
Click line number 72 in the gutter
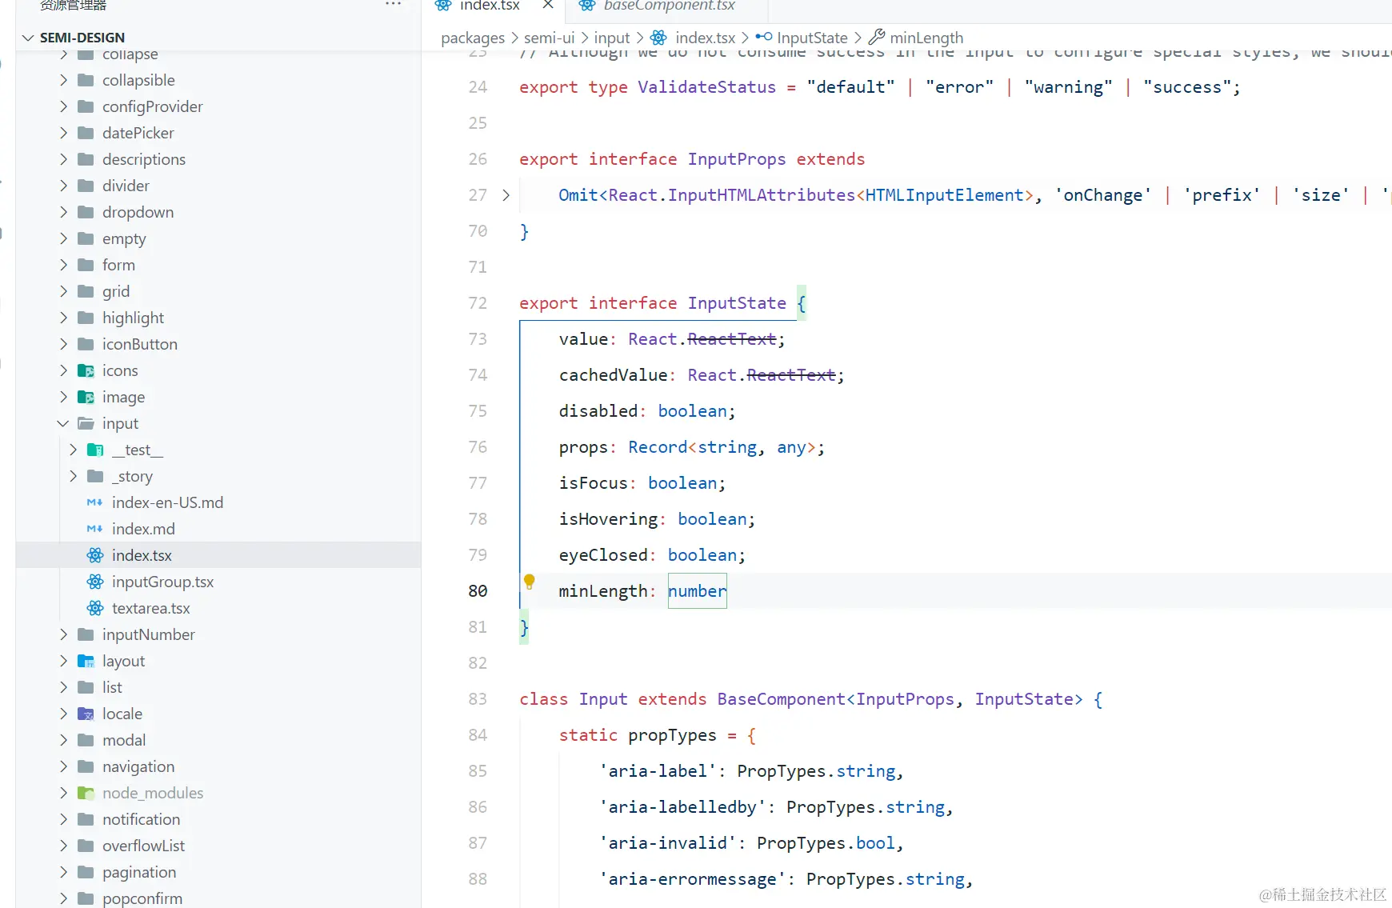pyautogui.click(x=478, y=303)
